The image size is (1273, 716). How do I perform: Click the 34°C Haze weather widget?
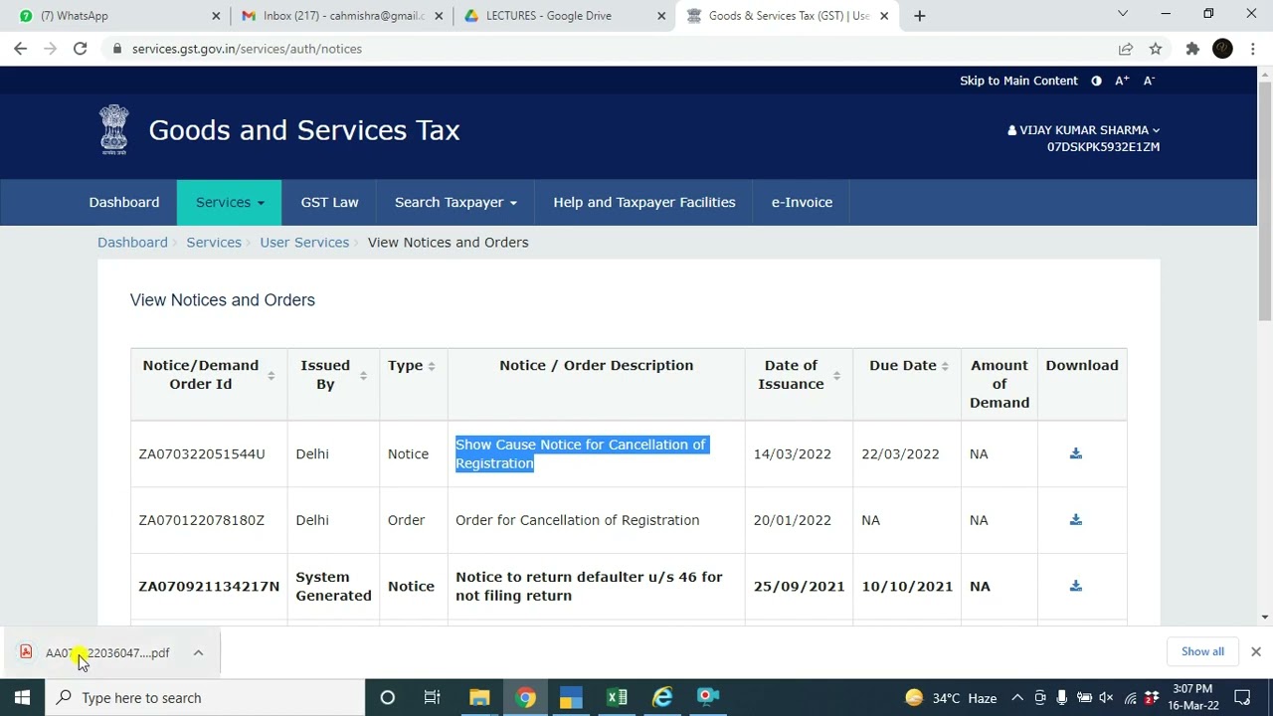pyautogui.click(x=951, y=698)
